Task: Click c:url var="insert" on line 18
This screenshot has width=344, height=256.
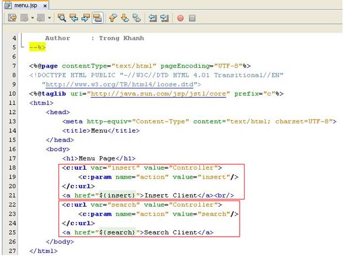Action: click(142, 168)
